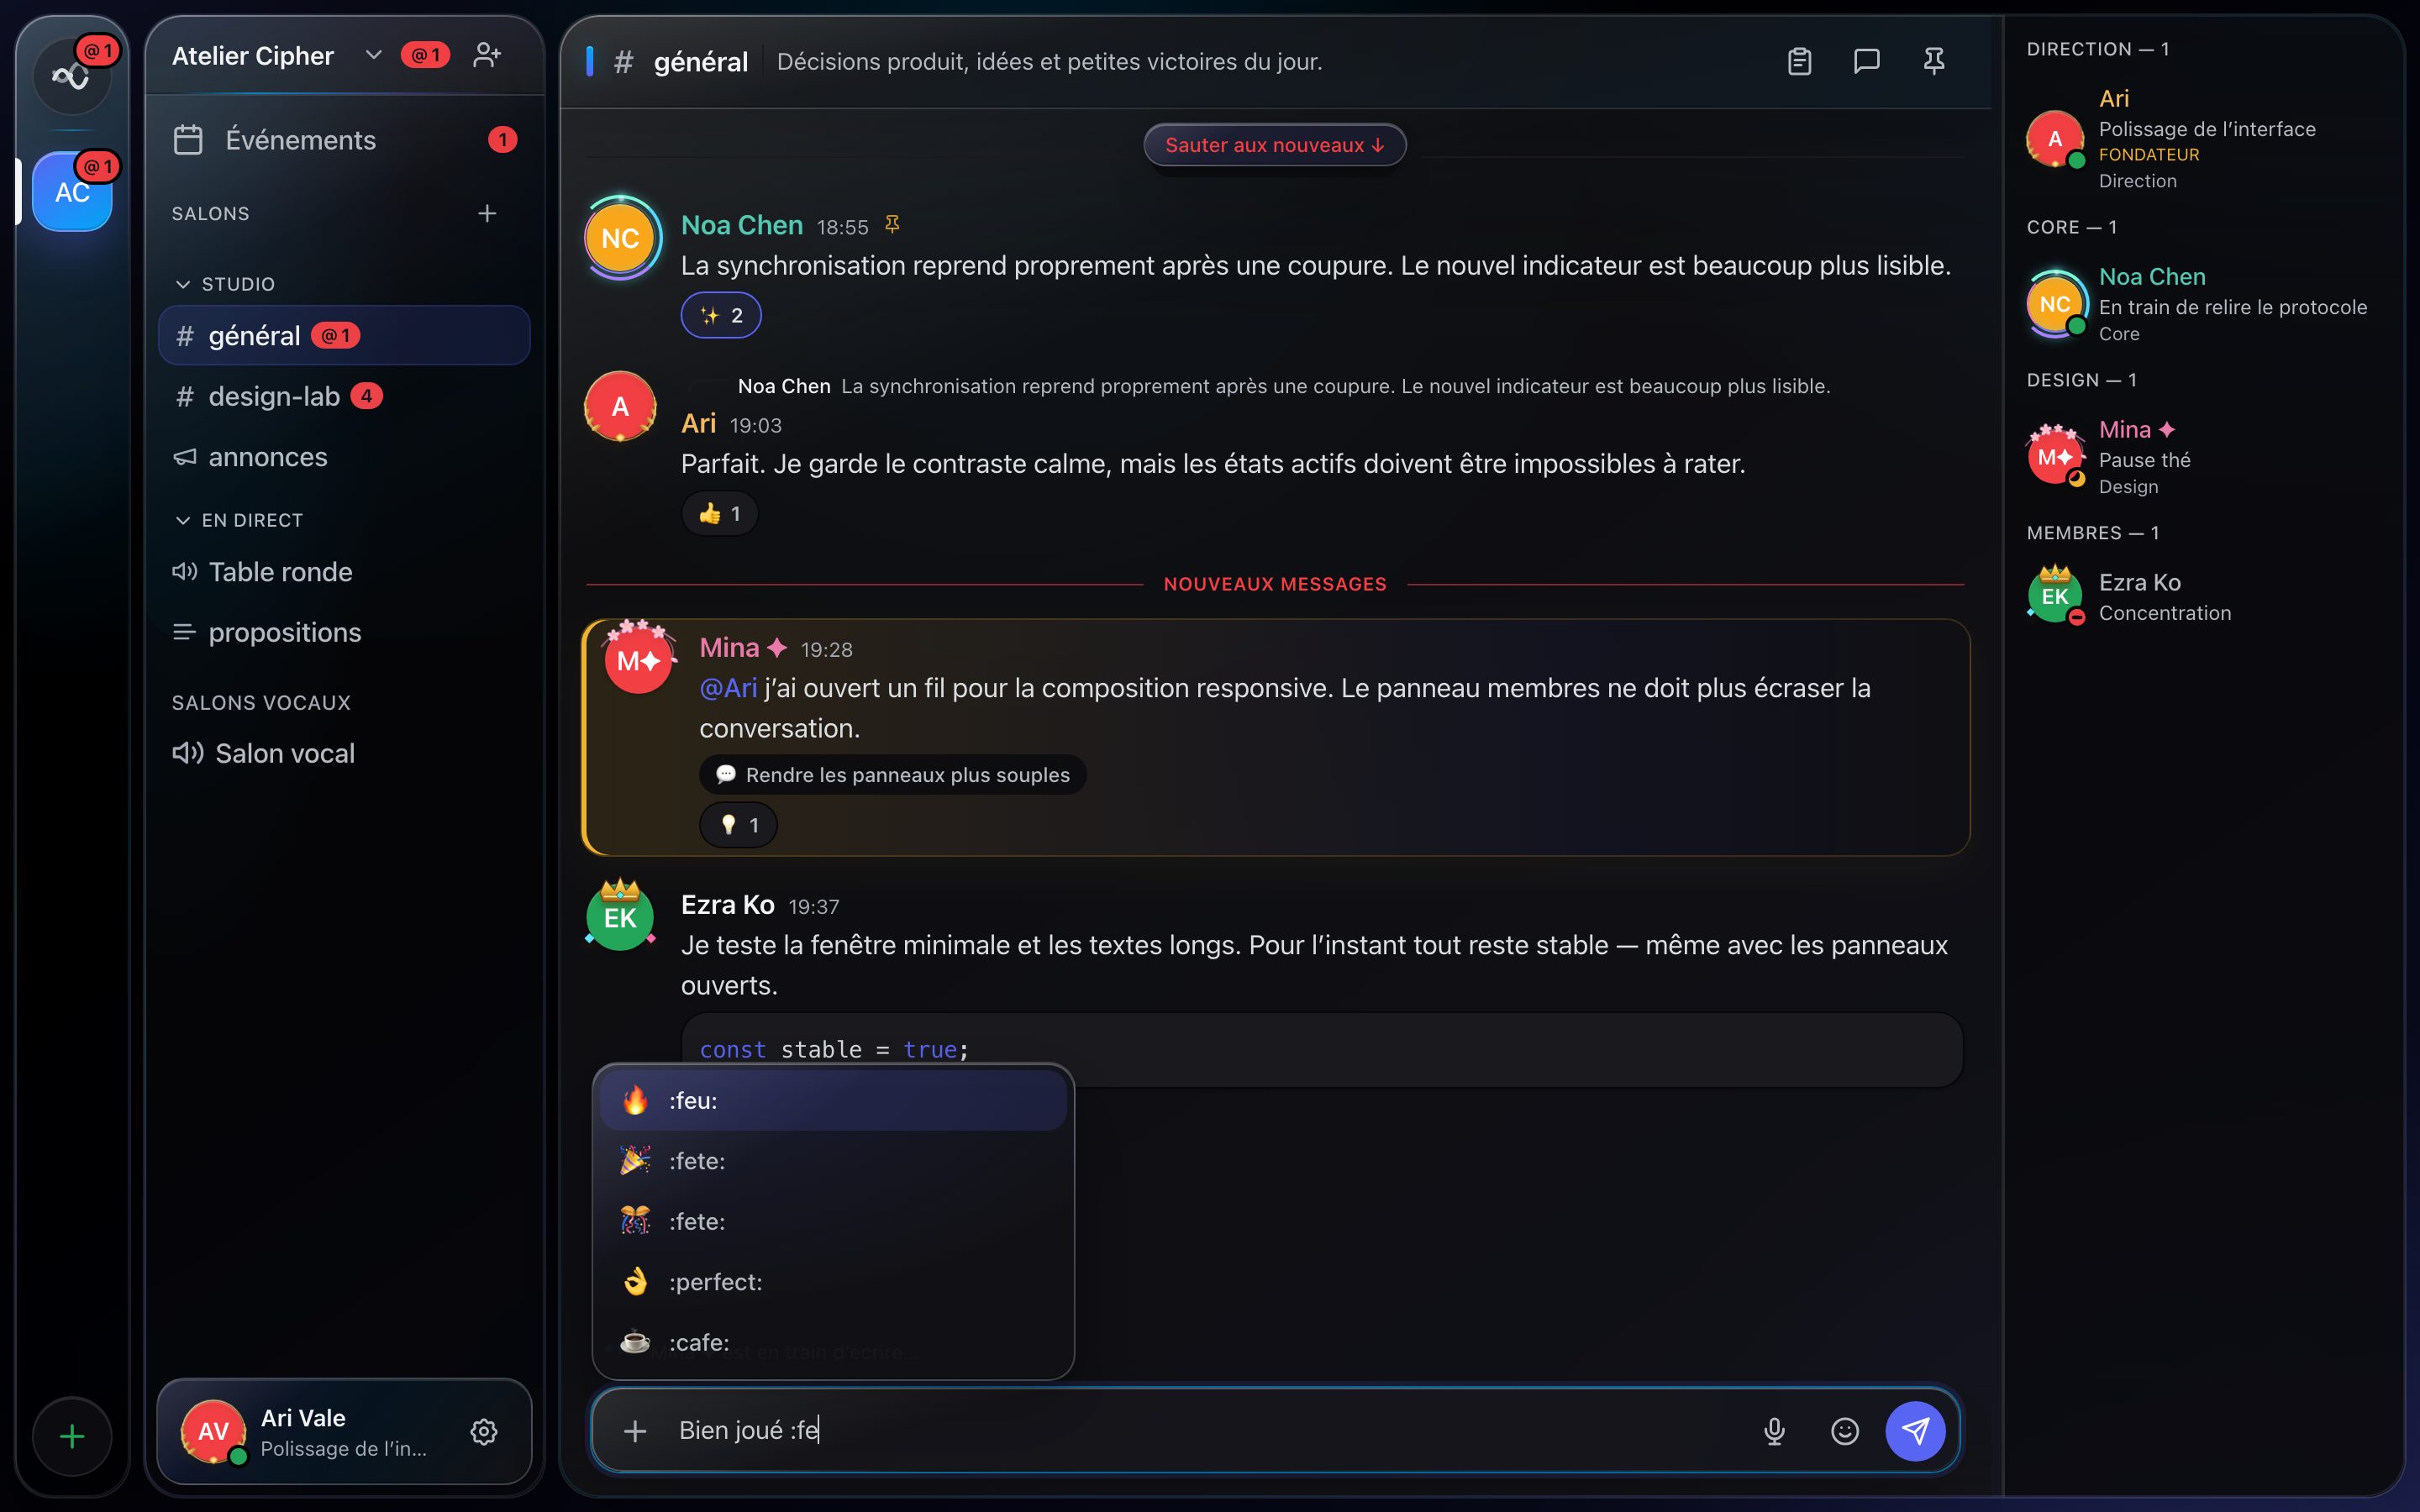2420x1512 pixels.
Task: Click the microphone voice message icon
Action: (x=1775, y=1431)
